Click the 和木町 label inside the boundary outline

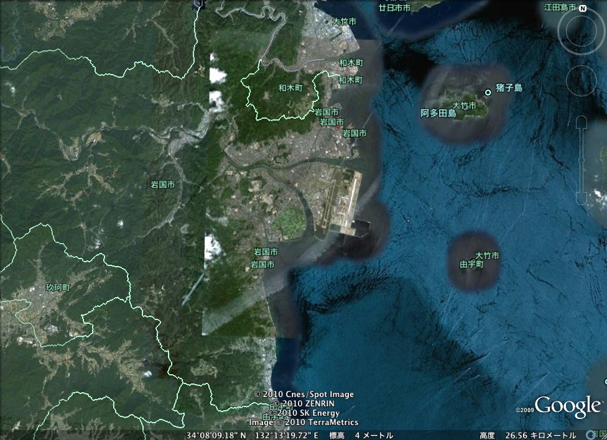click(290, 88)
